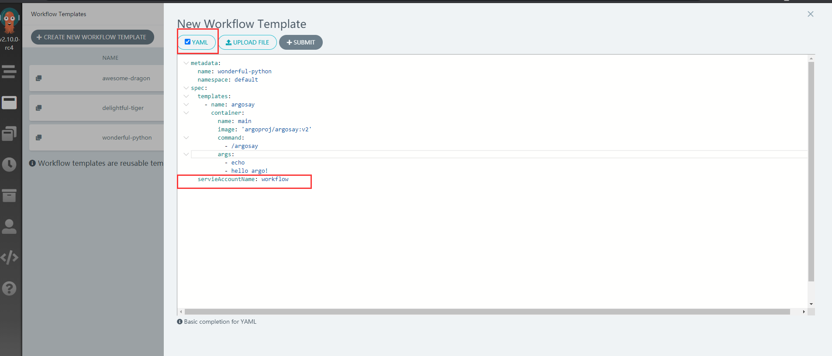Open Workflow Templates sidebar window icon
The height and width of the screenshot is (356, 832).
coord(9,103)
